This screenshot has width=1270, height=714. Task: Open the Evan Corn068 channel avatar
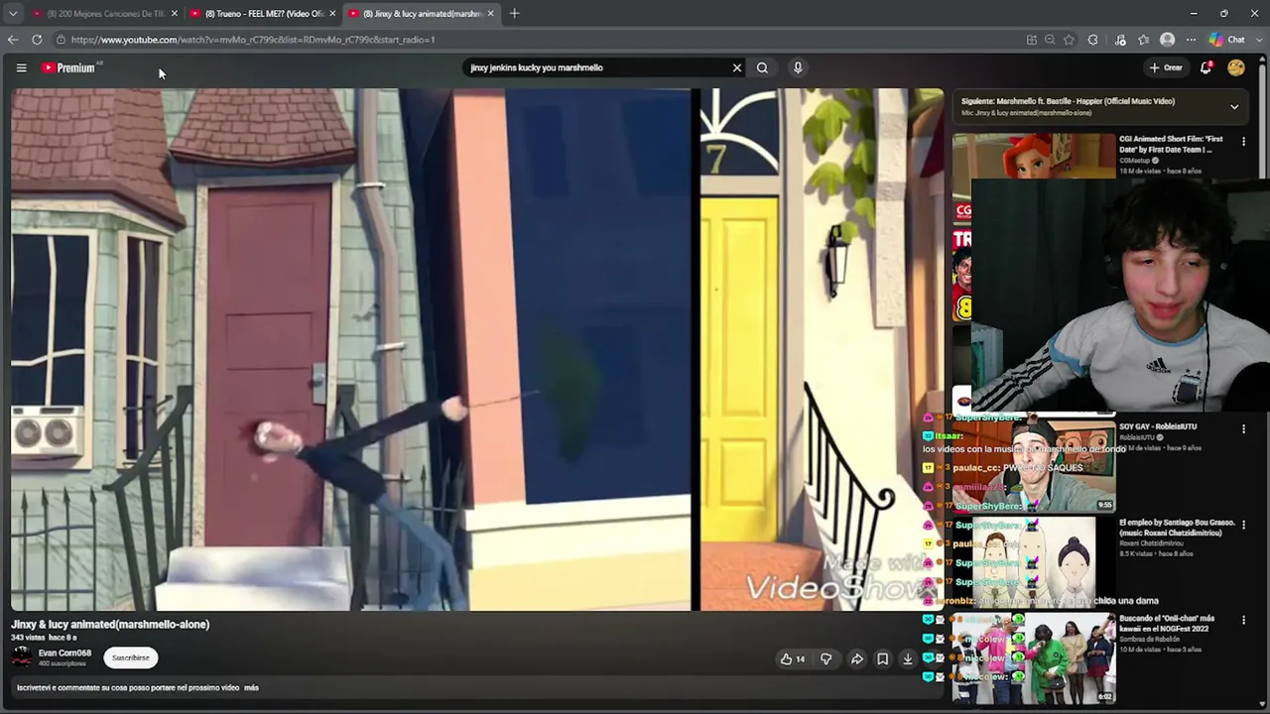(x=22, y=657)
